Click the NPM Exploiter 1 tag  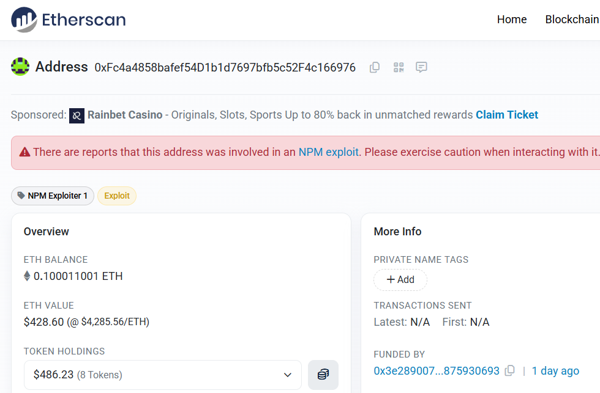click(53, 196)
